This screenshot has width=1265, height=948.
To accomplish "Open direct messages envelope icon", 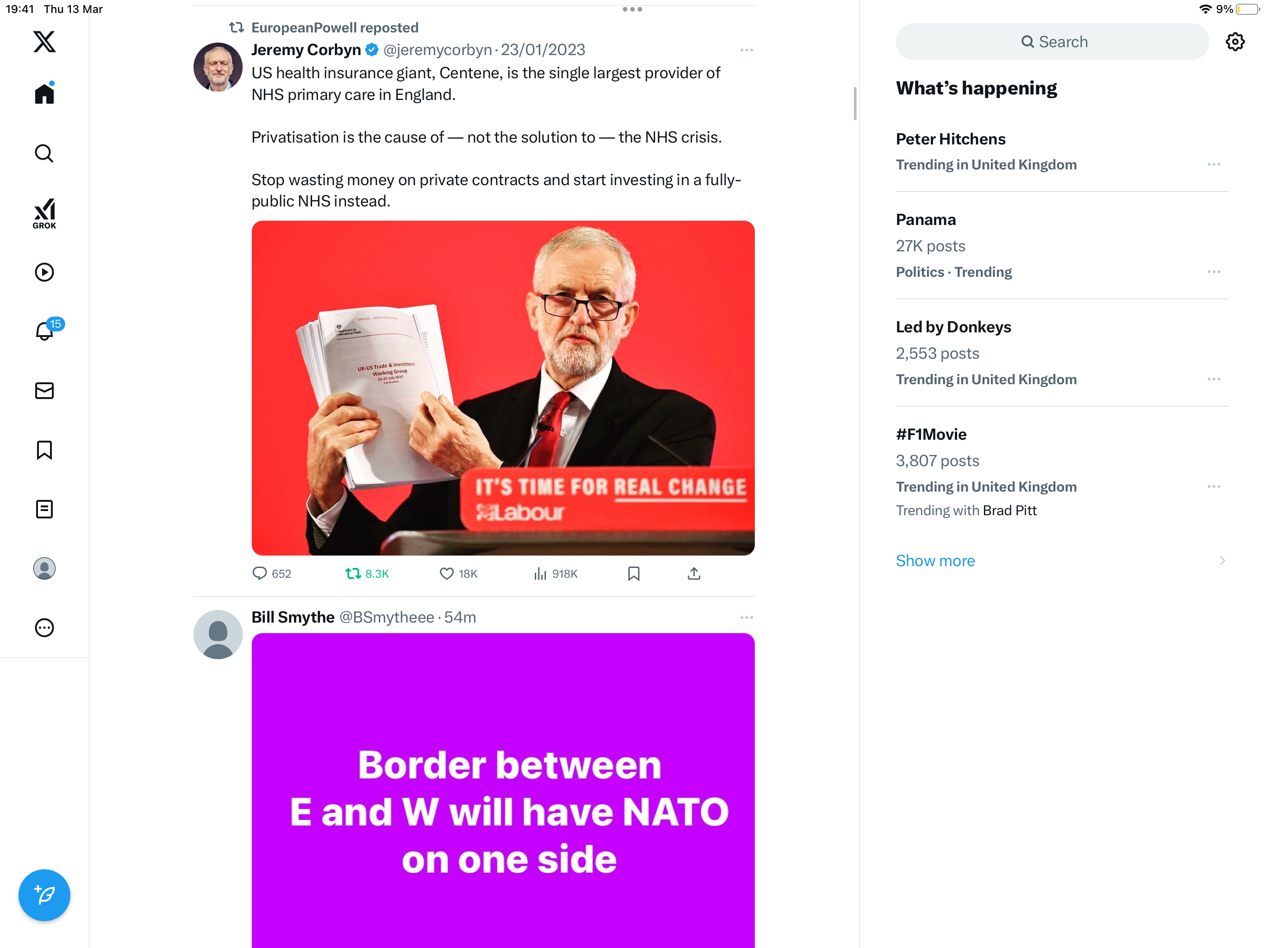I will pyautogui.click(x=44, y=391).
